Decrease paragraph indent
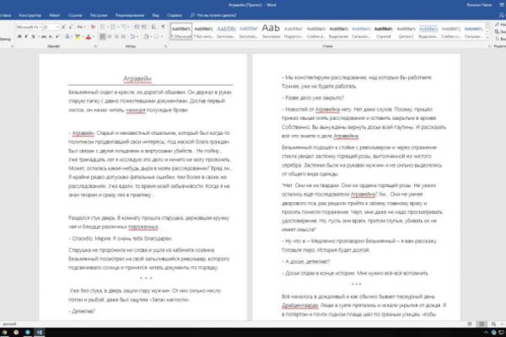This screenshot has width=506, height=337. (137, 27)
